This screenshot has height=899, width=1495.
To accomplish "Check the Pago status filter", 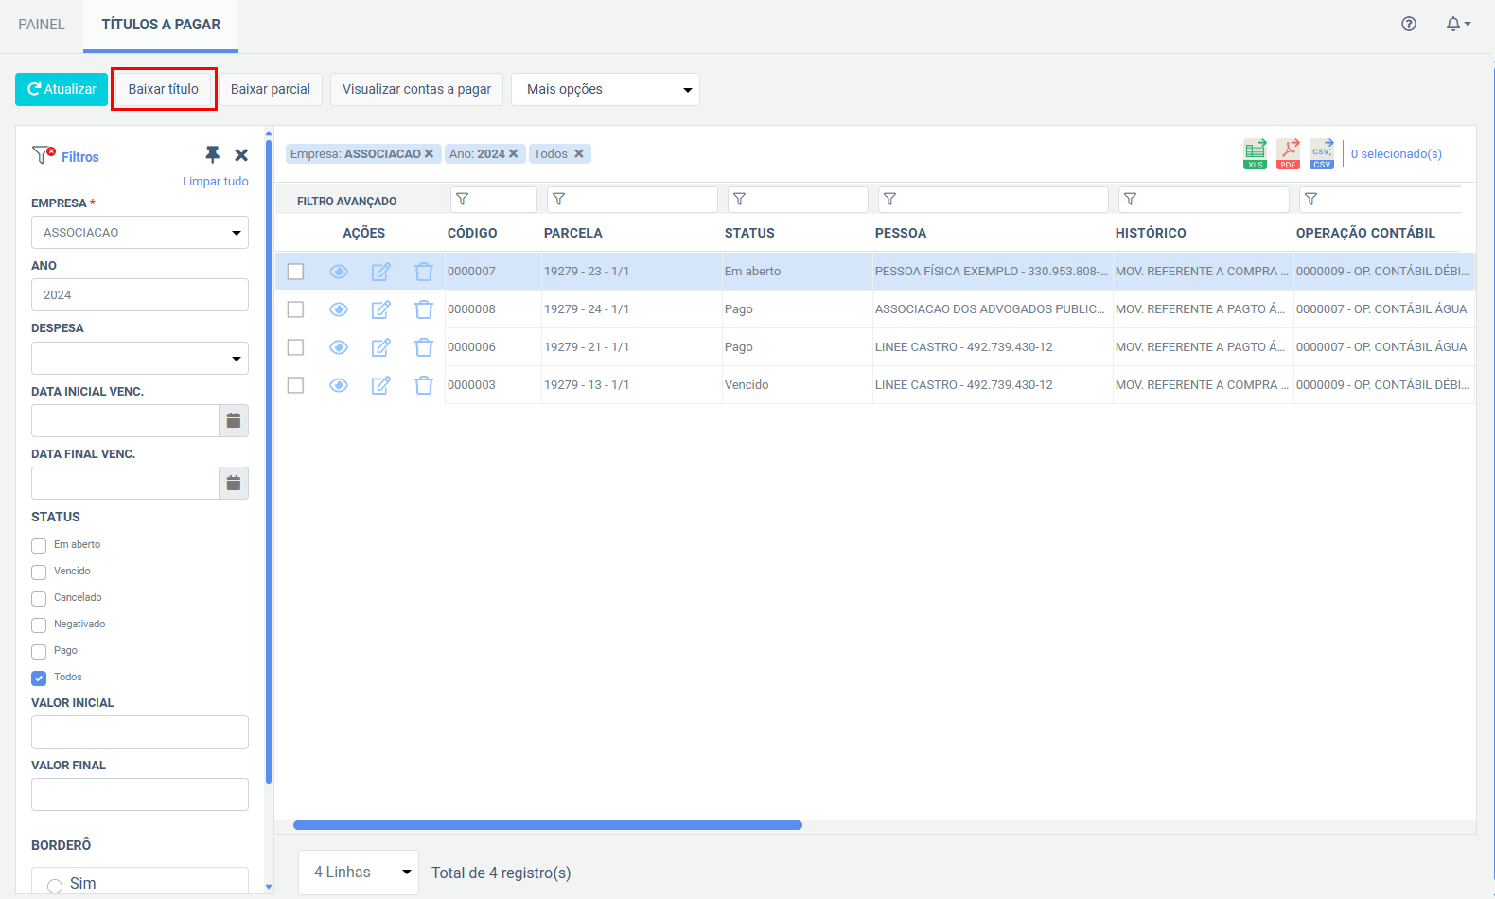I will click(39, 652).
